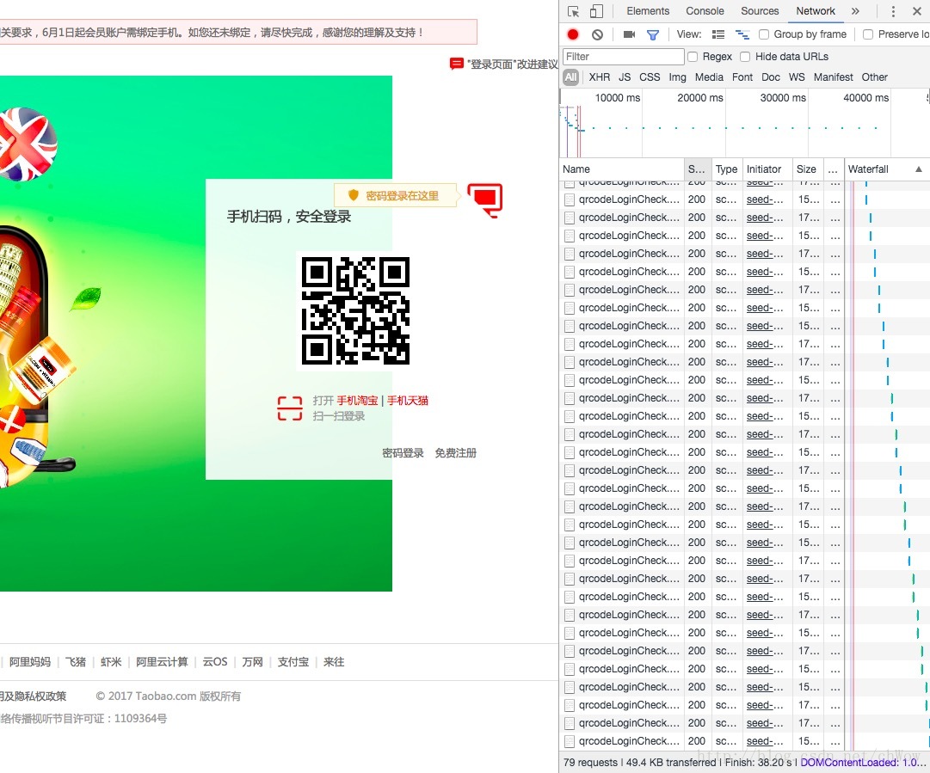The image size is (930, 773).
Task: Filter requests by WS
Action: click(797, 77)
